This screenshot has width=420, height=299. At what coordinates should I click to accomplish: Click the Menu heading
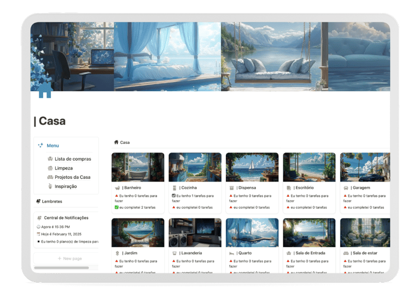pos(52,145)
